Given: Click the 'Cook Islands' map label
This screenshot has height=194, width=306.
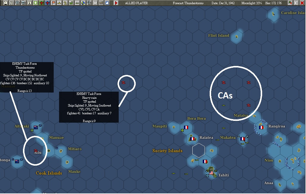Looking at the screenshot, I should (49, 173).
